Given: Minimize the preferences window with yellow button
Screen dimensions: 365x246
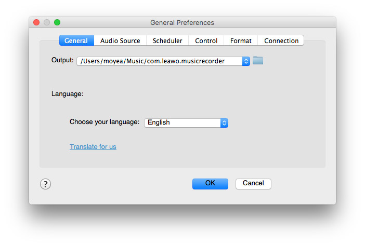Looking at the screenshot, I should click(x=47, y=22).
